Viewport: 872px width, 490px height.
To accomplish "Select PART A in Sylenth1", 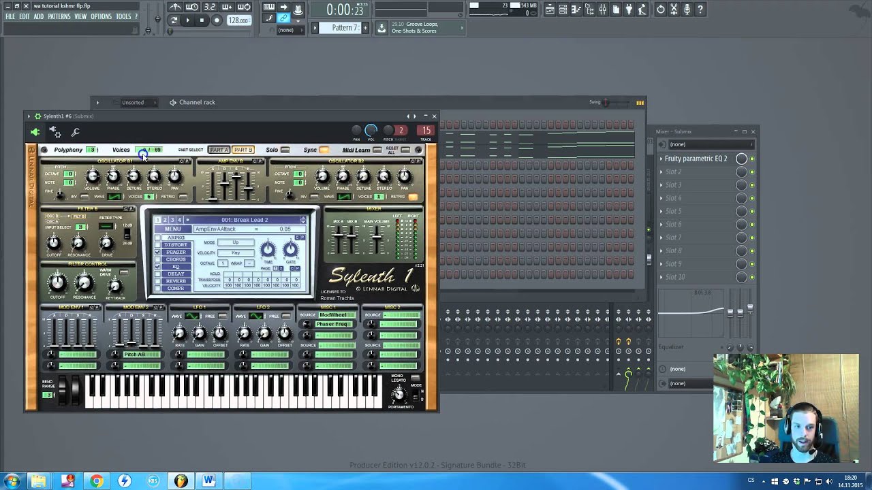I will (219, 150).
